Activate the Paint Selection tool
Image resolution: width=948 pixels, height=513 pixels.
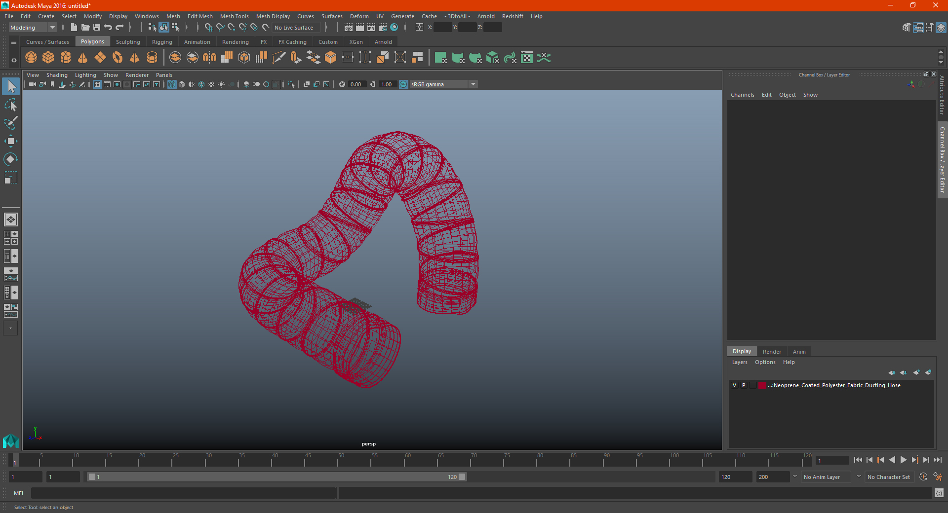(x=11, y=123)
